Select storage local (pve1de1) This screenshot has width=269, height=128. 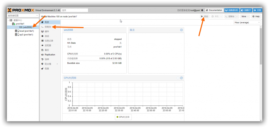coord(27,31)
